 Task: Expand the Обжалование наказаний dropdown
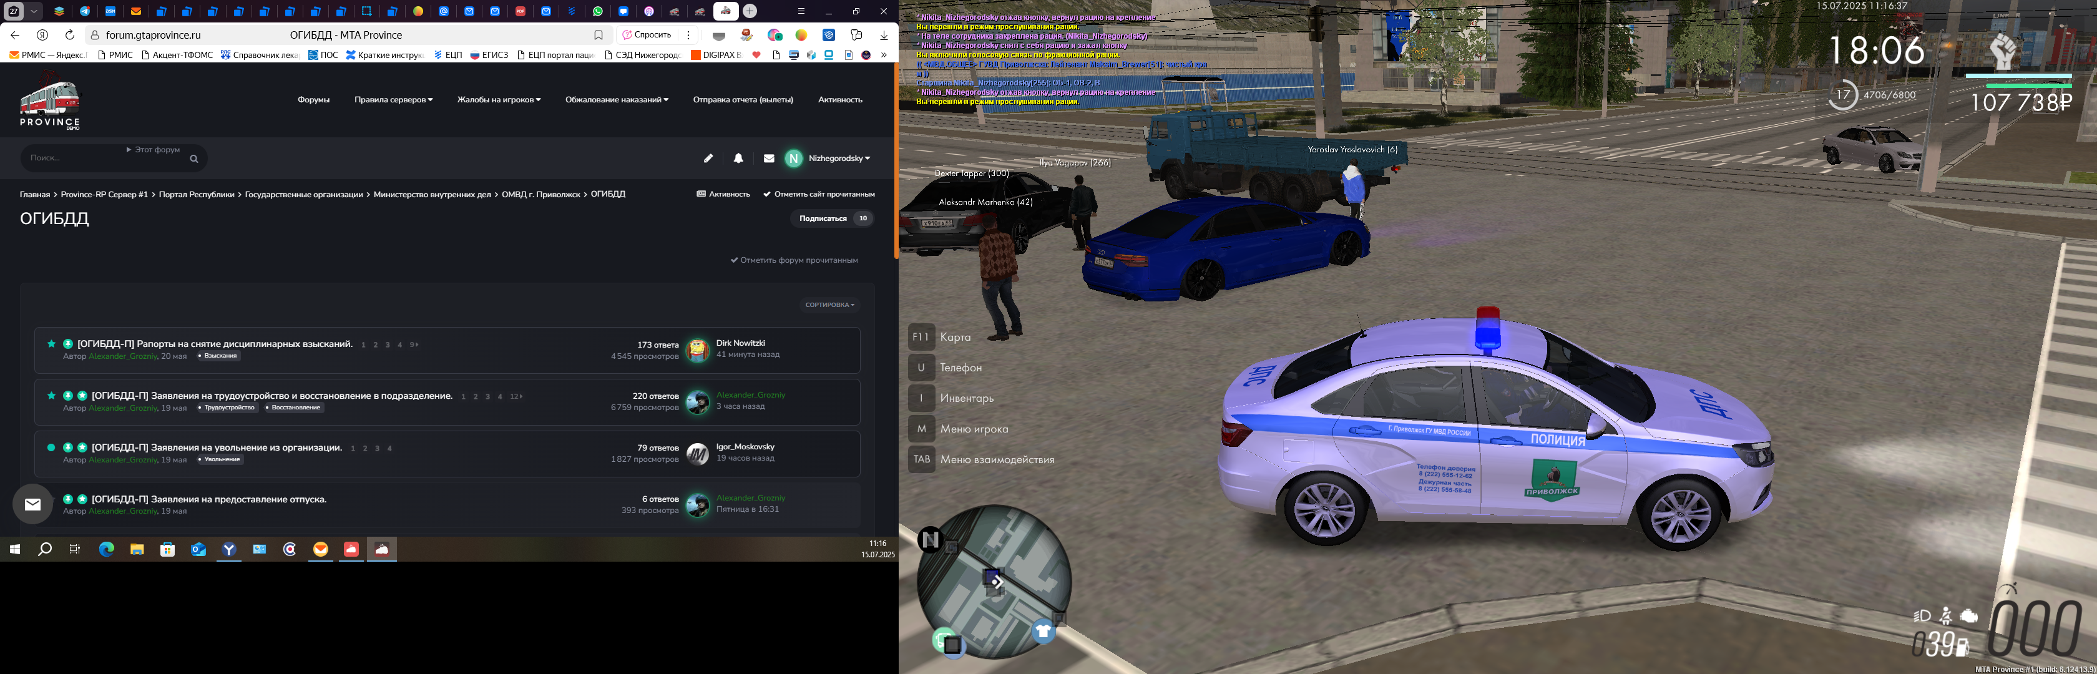617,99
